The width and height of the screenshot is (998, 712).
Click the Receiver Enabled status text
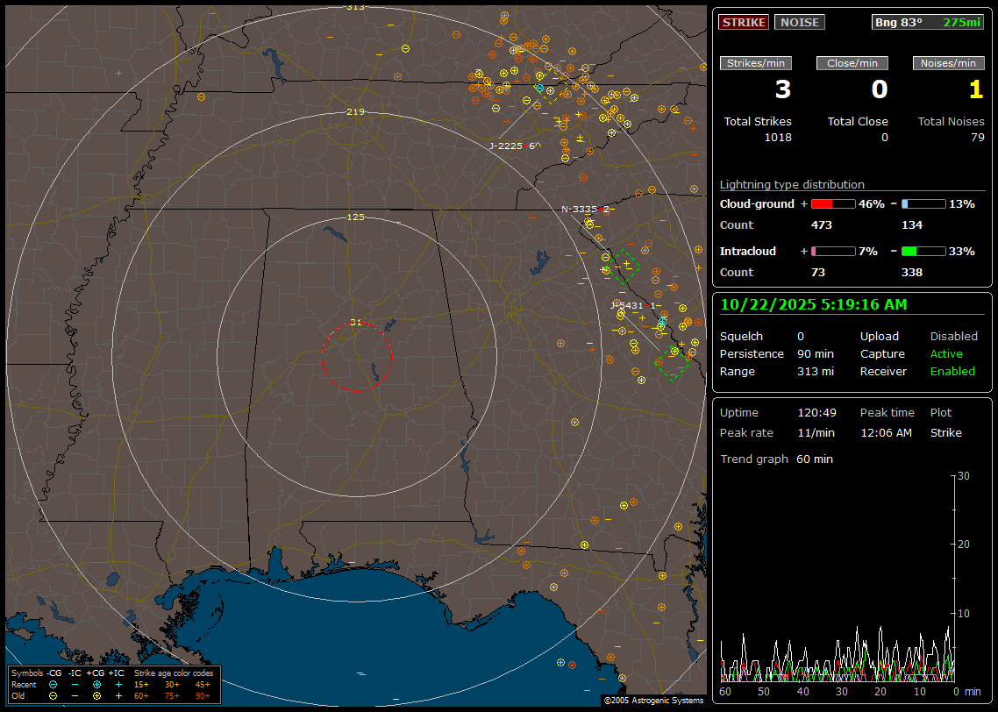click(x=952, y=372)
